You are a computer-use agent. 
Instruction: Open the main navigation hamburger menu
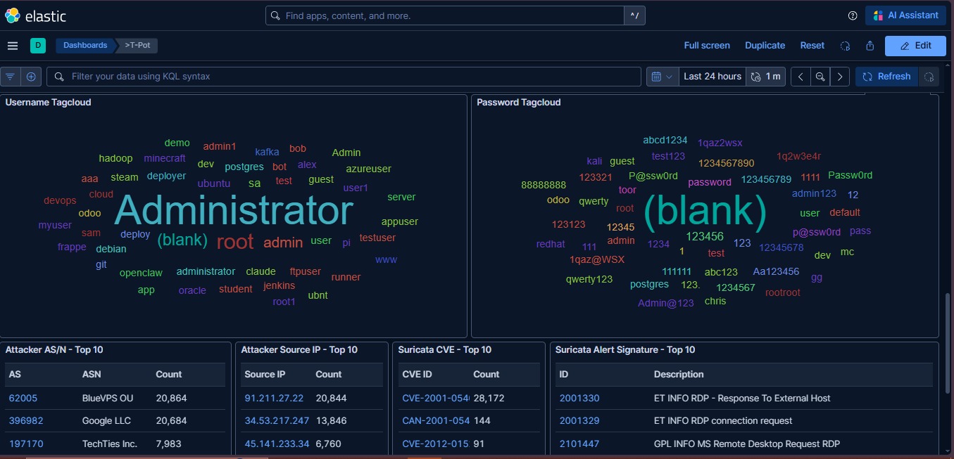click(12, 46)
